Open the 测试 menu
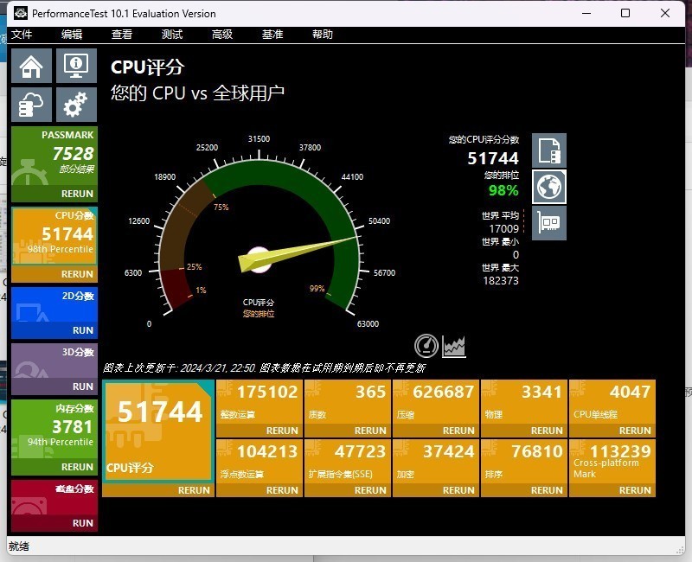Image resolution: width=692 pixels, height=562 pixels. click(172, 35)
